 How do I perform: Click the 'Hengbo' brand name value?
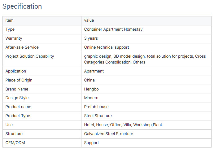(x=91, y=89)
